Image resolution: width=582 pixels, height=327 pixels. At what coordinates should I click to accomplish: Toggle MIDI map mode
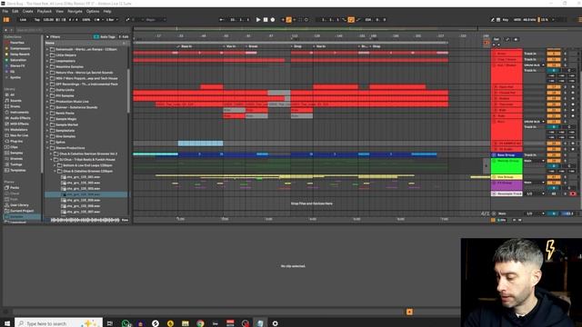tap(517, 20)
